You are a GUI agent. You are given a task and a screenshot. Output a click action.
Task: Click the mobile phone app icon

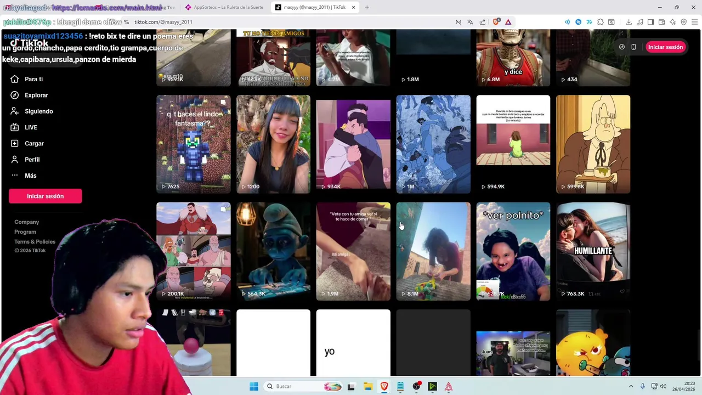(633, 47)
